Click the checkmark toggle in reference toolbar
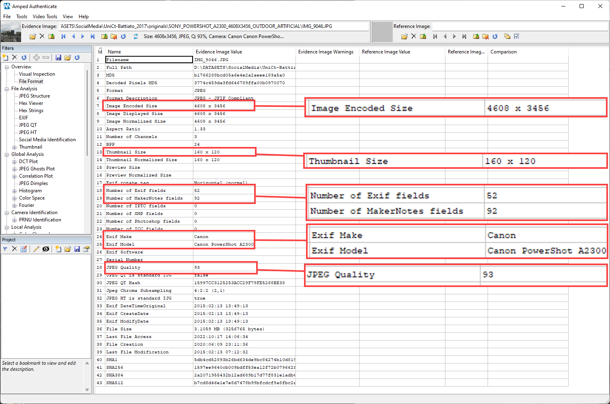This screenshot has width=610, height=404. (x=516, y=36)
